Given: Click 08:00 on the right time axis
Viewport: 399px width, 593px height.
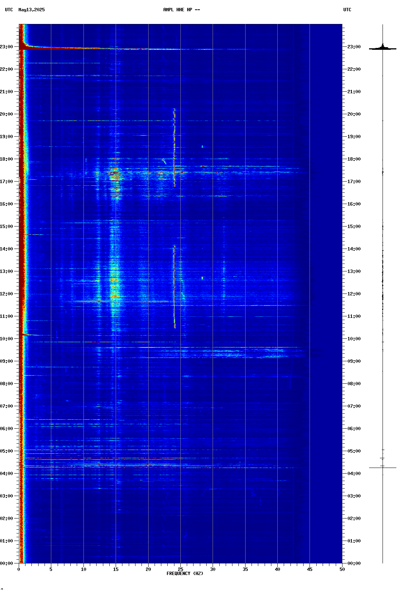Looking at the screenshot, I should [x=354, y=384].
